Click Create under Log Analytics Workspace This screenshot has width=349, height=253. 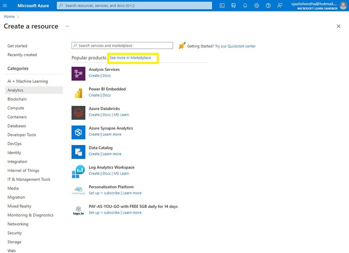coord(94,173)
